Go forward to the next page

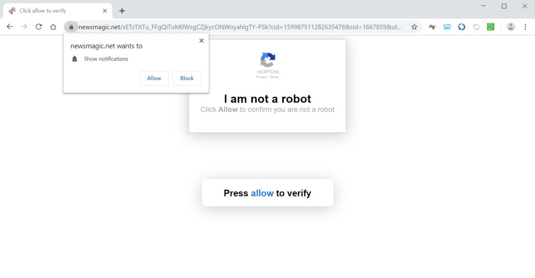coord(24,27)
